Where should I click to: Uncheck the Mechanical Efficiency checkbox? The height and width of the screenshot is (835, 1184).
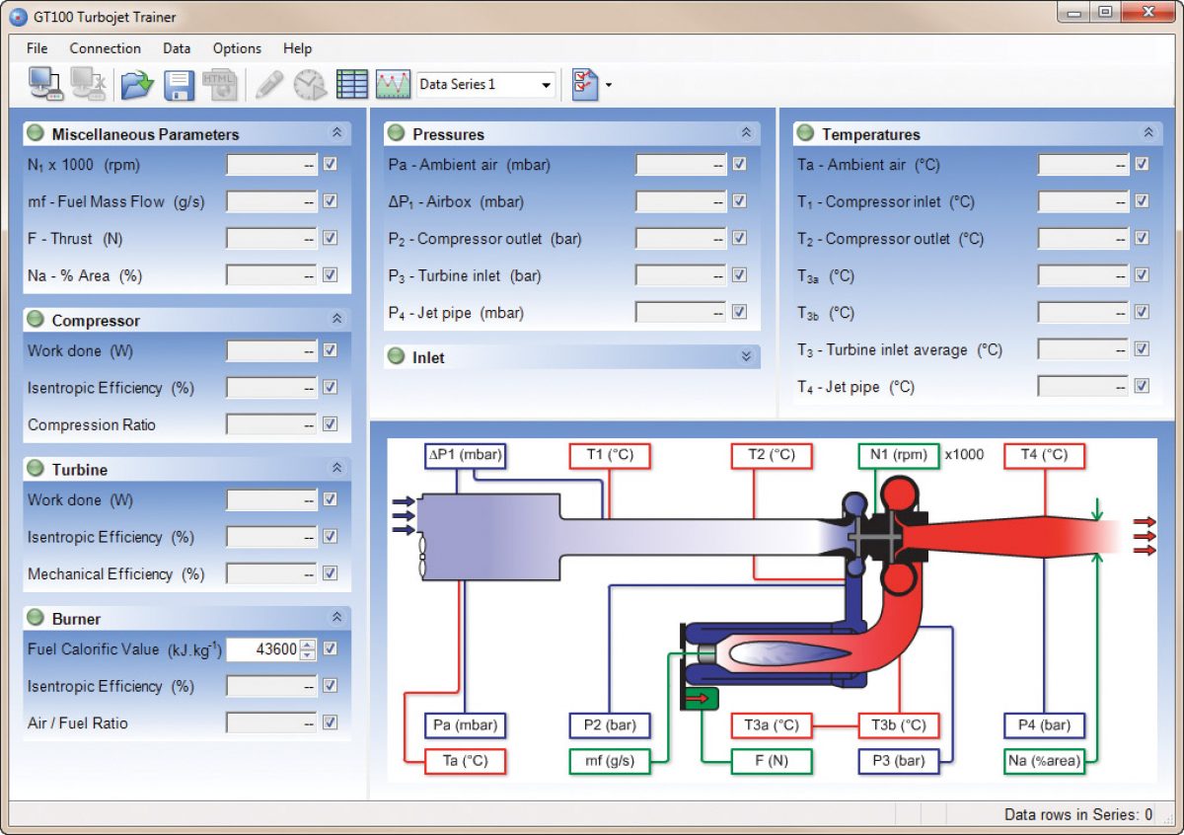click(331, 573)
